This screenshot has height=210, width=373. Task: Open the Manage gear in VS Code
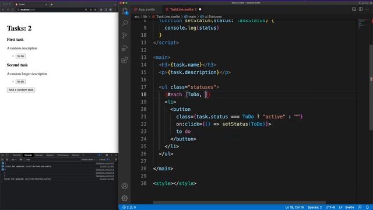coord(125,198)
